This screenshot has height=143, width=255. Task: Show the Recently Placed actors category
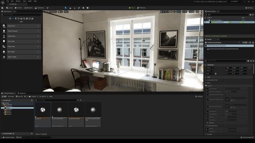click(10, 19)
